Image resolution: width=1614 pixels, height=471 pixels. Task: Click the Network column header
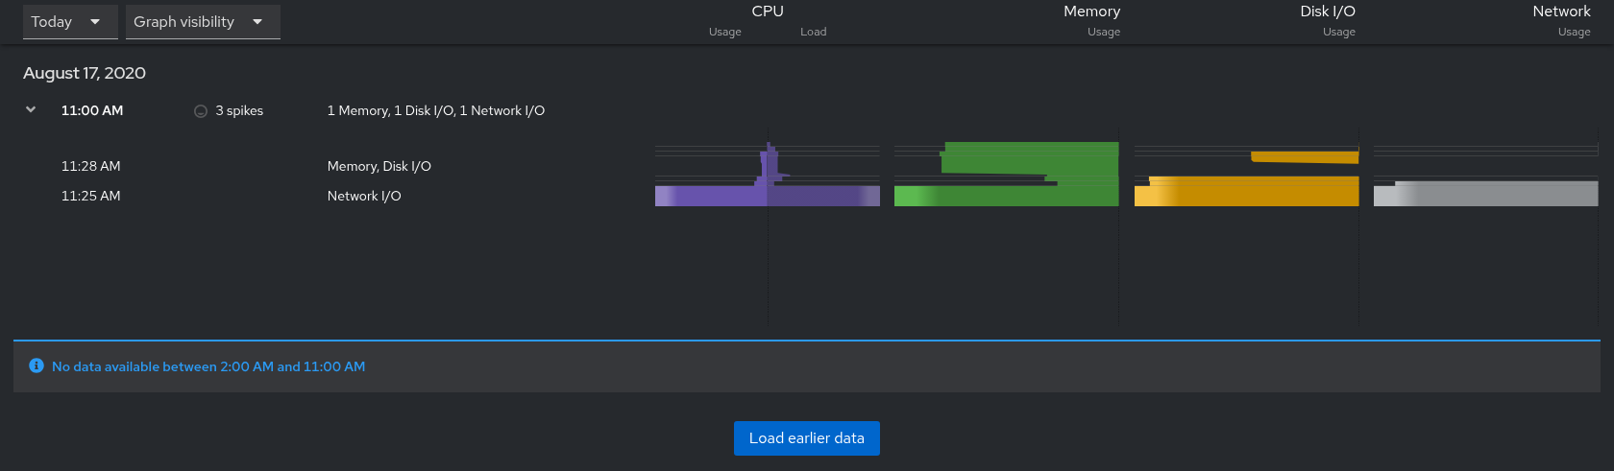(1561, 12)
